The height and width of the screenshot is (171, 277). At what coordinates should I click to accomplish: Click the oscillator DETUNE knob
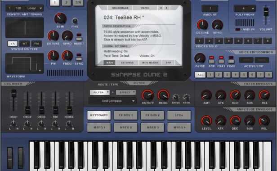pyautogui.click(x=53, y=36)
